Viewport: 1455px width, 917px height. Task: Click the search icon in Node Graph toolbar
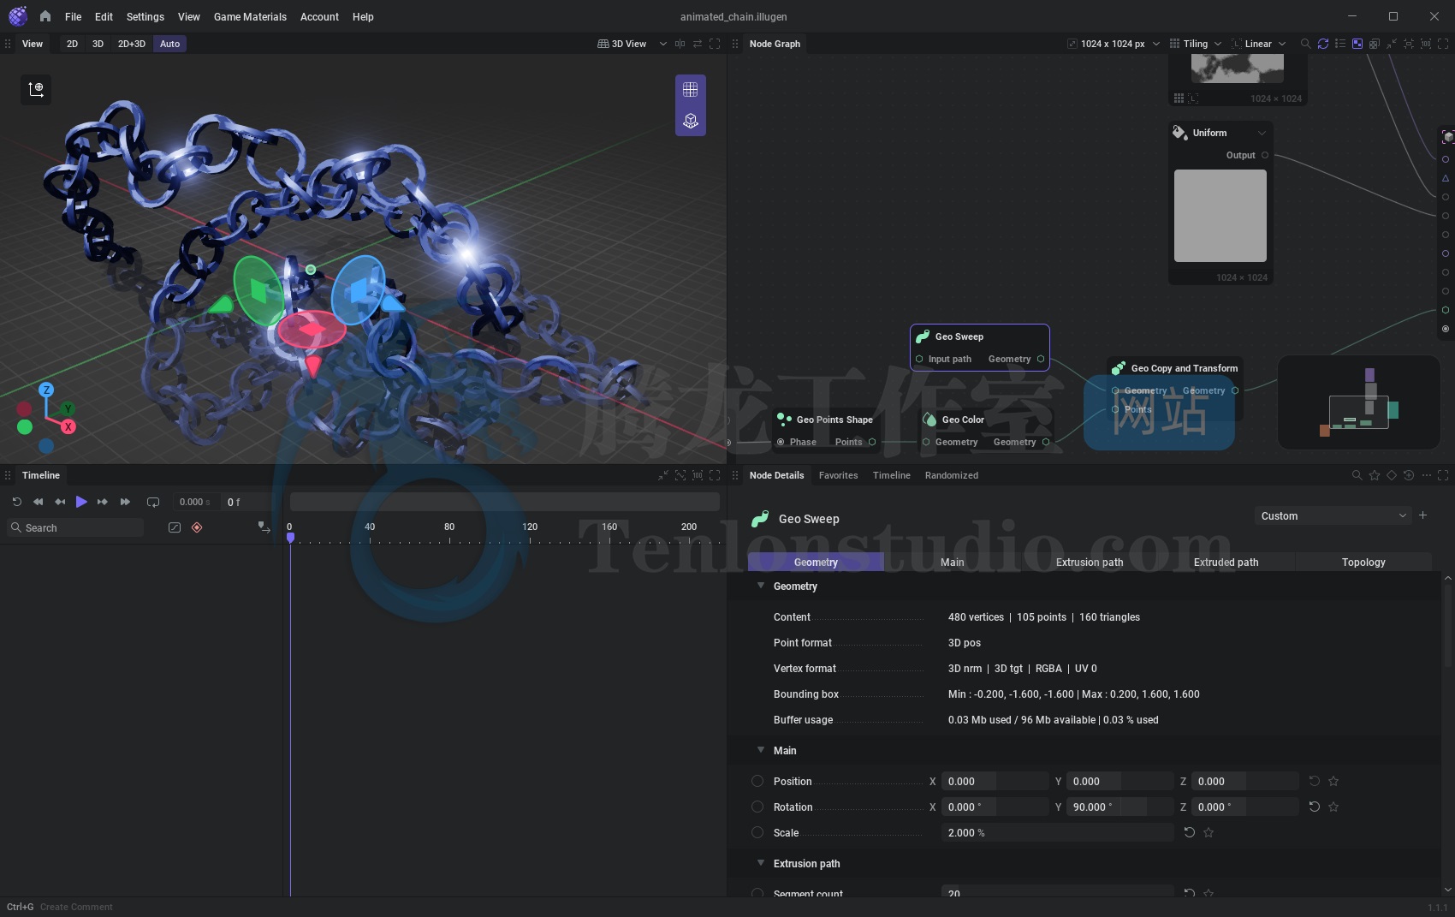click(1305, 44)
